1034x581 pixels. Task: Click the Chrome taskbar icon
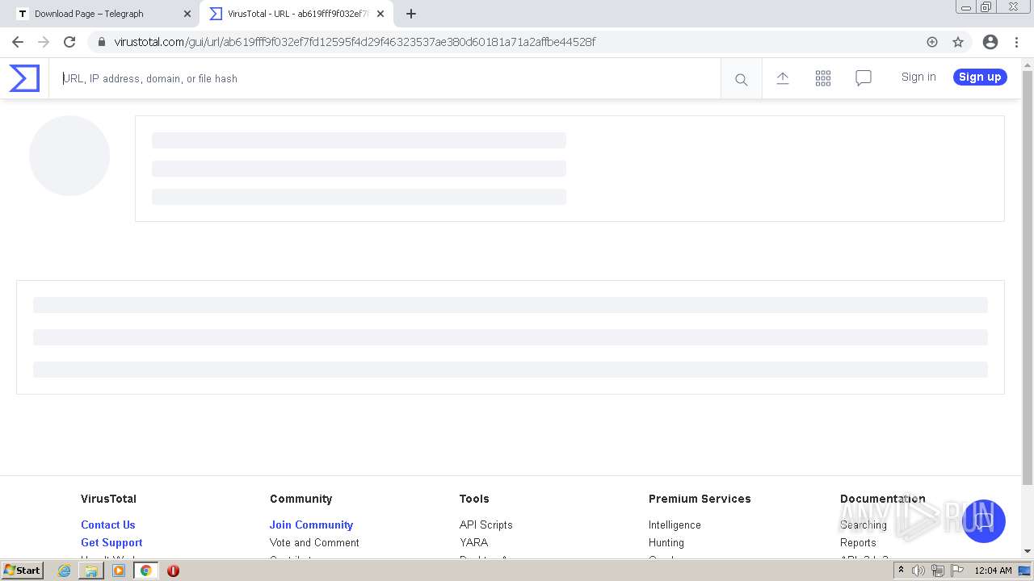pyautogui.click(x=145, y=571)
